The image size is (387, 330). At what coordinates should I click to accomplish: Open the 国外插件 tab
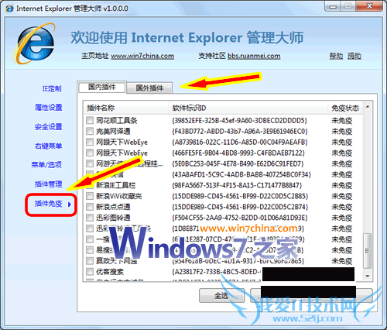click(x=149, y=88)
